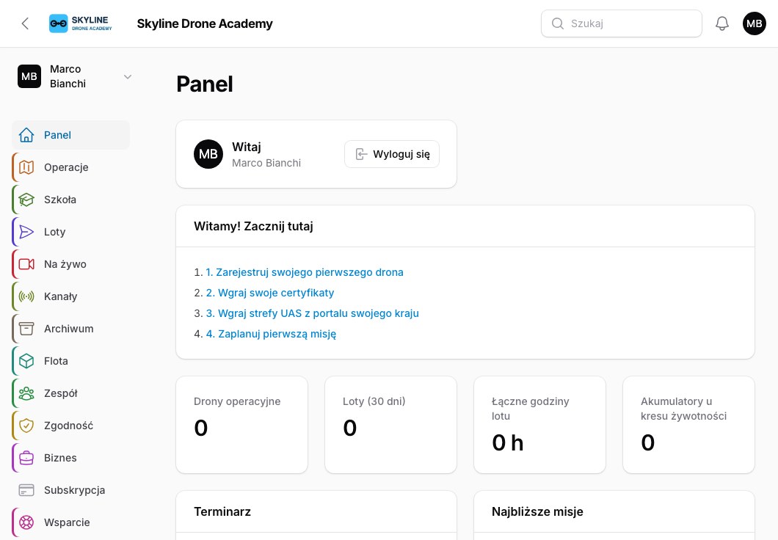
Task: Open link Zarejestruj swojego pierwszego drona
Action: pyautogui.click(x=304, y=272)
